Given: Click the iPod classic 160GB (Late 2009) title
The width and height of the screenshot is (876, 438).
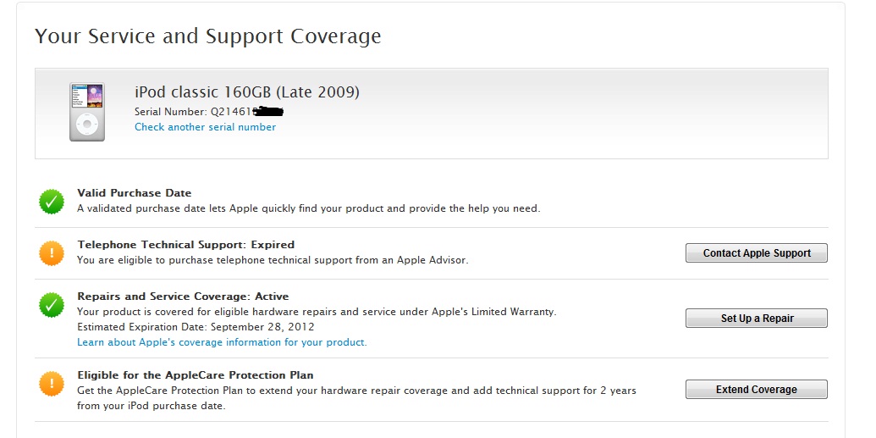Looking at the screenshot, I should coord(246,92).
